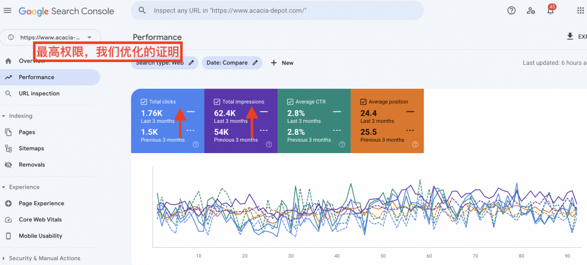The width and height of the screenshot is (587, 265).
Task: Click the plus icon for New filter
Action: point(273,63)
